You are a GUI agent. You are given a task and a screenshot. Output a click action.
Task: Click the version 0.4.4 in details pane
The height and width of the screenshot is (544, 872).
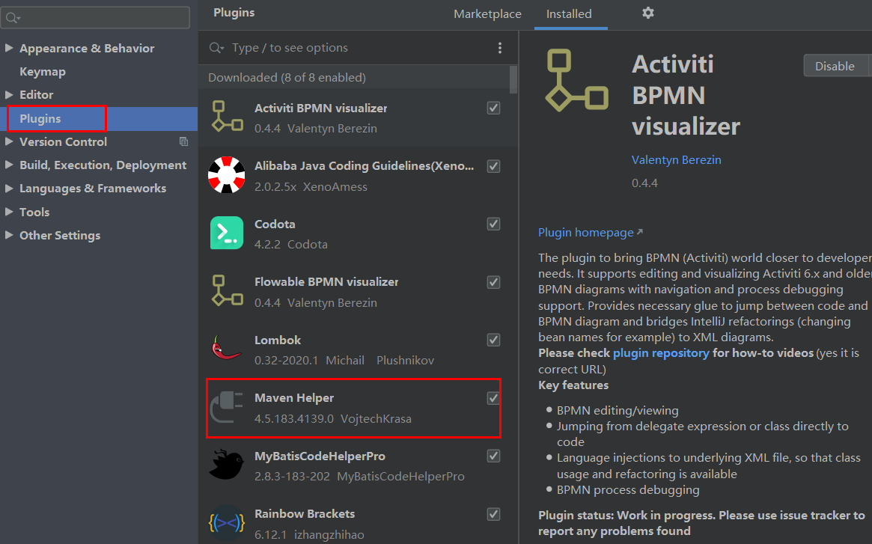click(644, 183)
